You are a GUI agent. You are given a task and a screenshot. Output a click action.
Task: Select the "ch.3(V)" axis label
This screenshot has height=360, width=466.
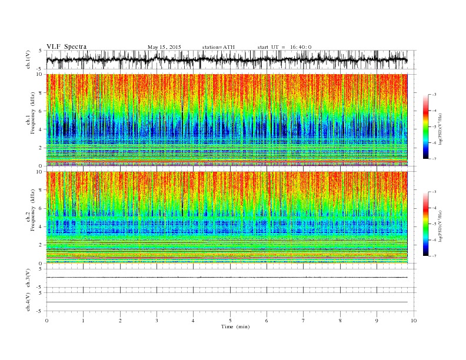(x=28, y=278)
